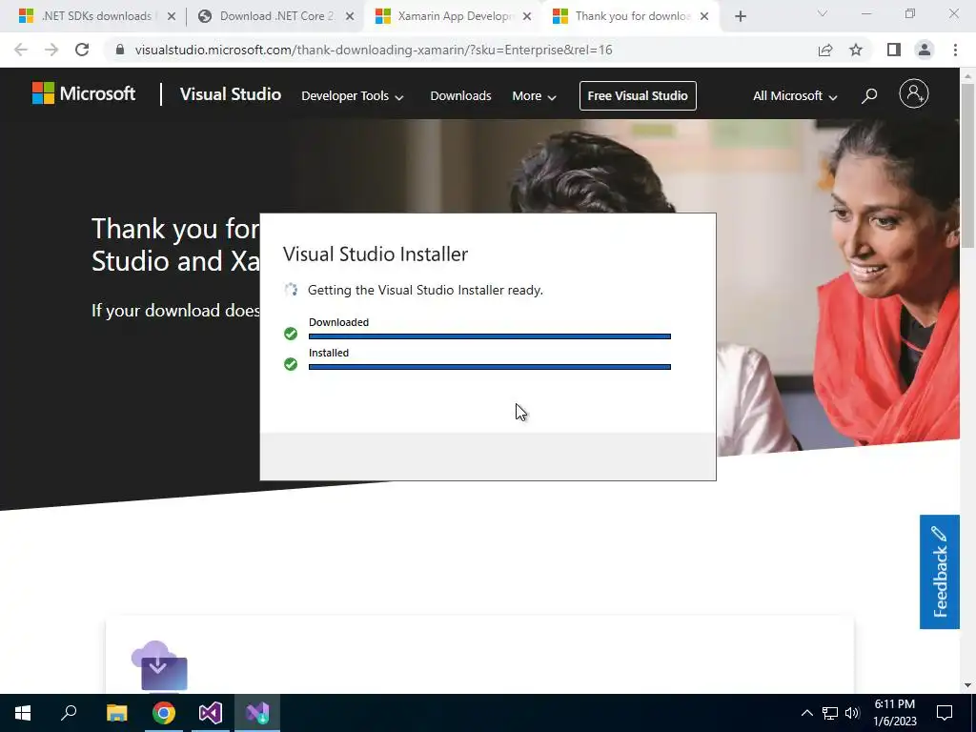Image resolution: width=976 pixels, height=732 pixels.
Task: Click the Visual Studio Installer title
Action: [376, 254]
